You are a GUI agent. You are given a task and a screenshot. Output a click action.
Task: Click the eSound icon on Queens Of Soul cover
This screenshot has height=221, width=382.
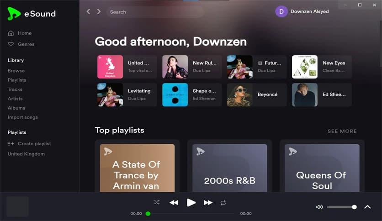click(x=292, y=152)
